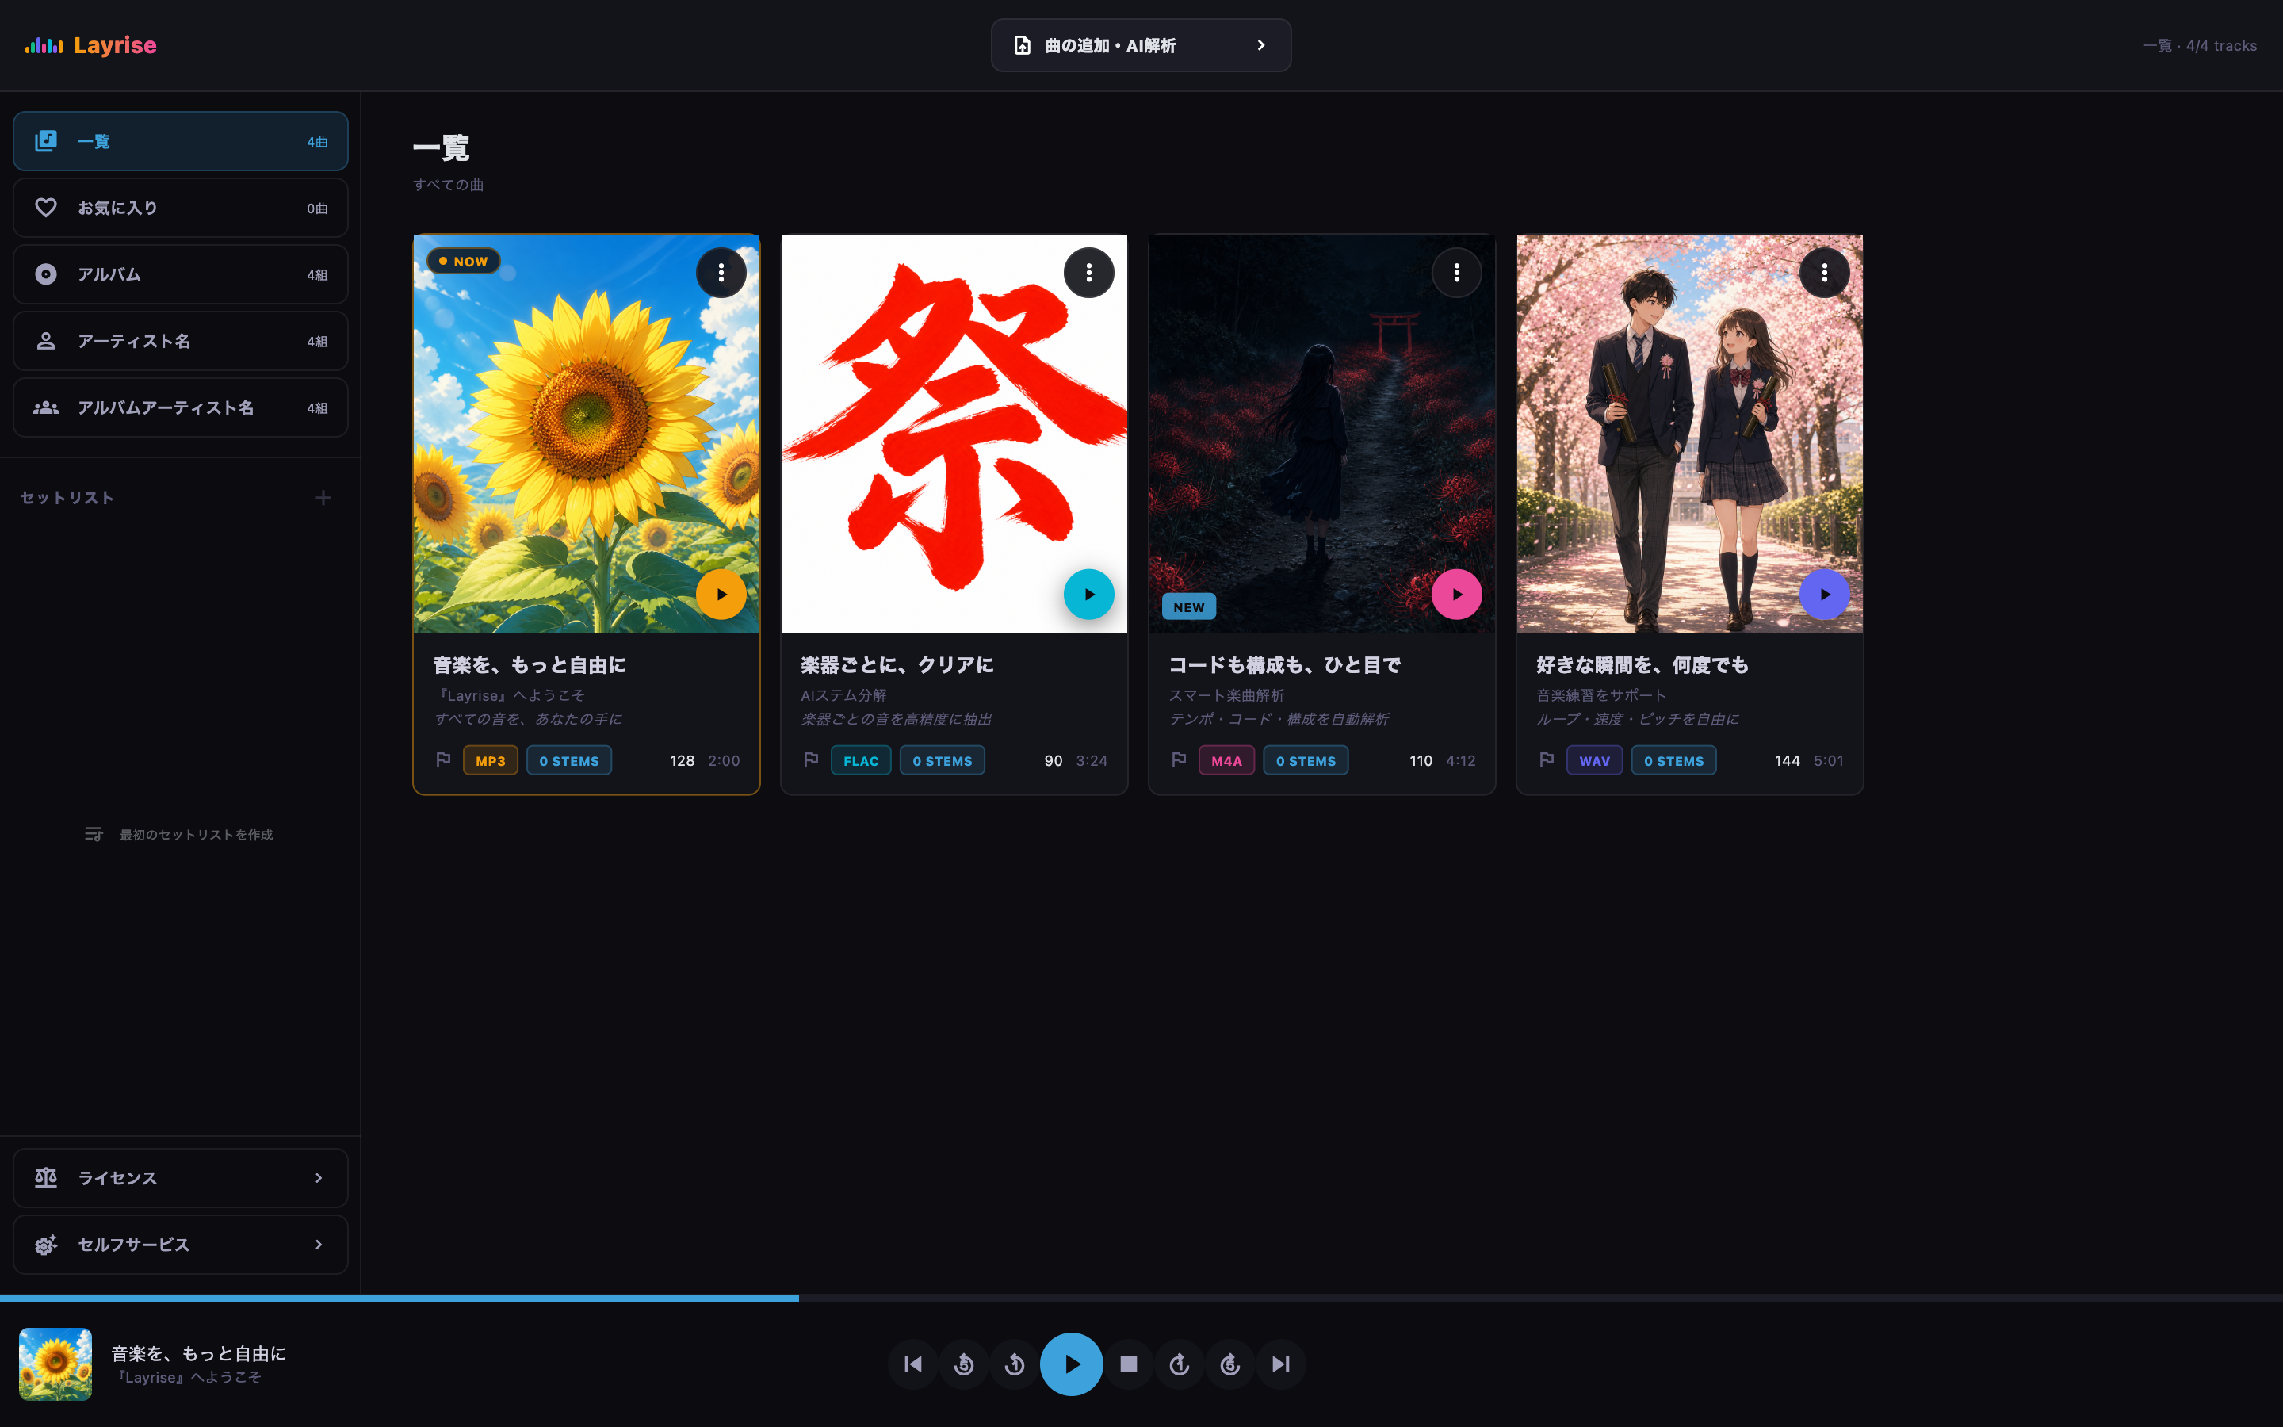The height and width of the screenshot is (1427, 2283).
Task: Open お気に入り favorites list
Action: 180,208
